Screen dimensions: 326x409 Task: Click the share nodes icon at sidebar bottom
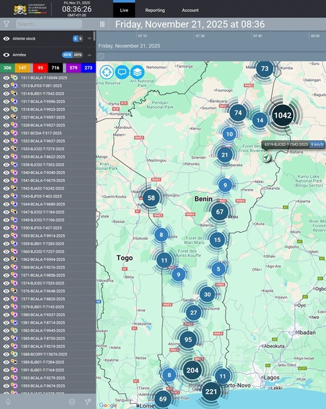tap(88, 402)
